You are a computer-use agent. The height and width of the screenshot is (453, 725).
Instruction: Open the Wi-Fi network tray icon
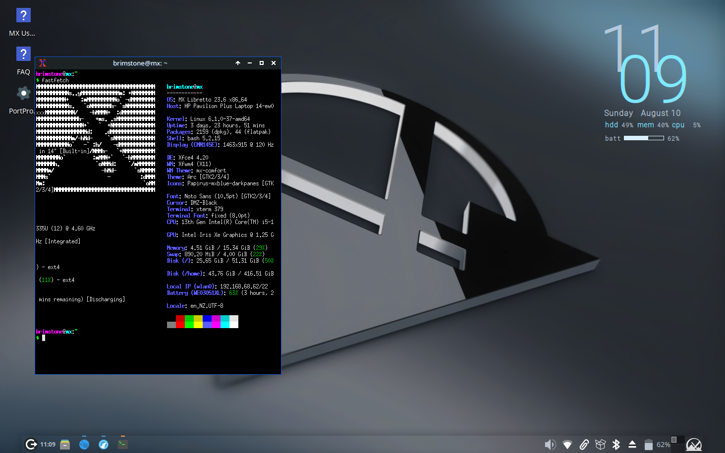(x=567, y=445)
